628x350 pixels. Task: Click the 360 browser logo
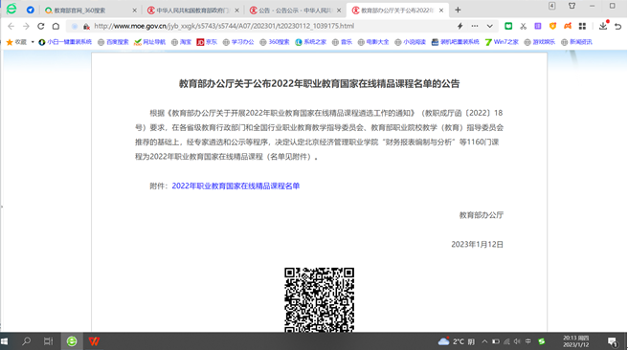[x=11, y=9]
